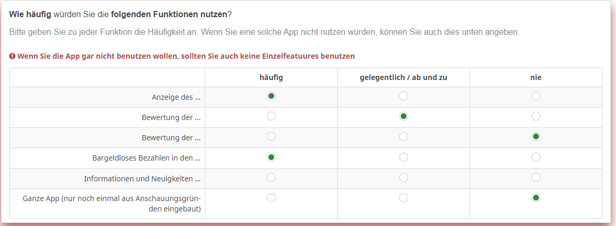Set the 'Ganze App' row to 'nie'
Image resolution: width=616 pixels, height=226 pixels.
click(536, 198)
